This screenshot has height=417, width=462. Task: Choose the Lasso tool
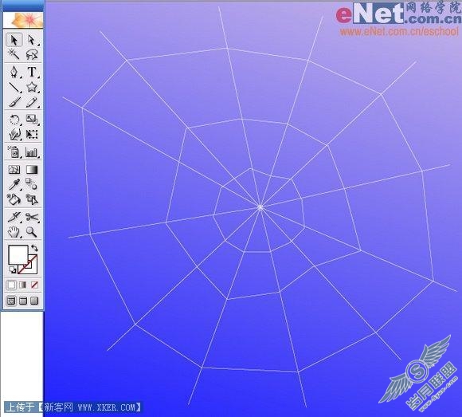[32, 54]
